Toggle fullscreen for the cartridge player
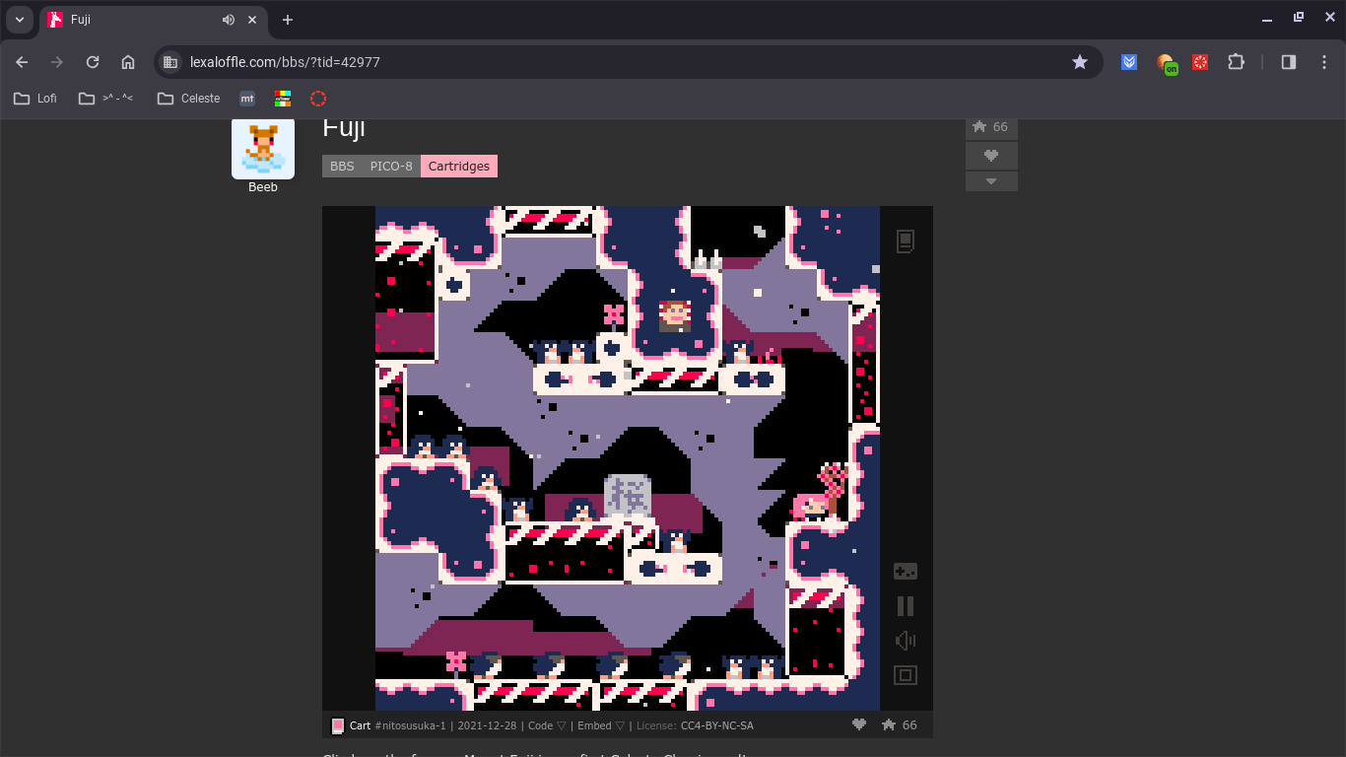Viewport: 1346px width, 757px height. coord(905,675)
